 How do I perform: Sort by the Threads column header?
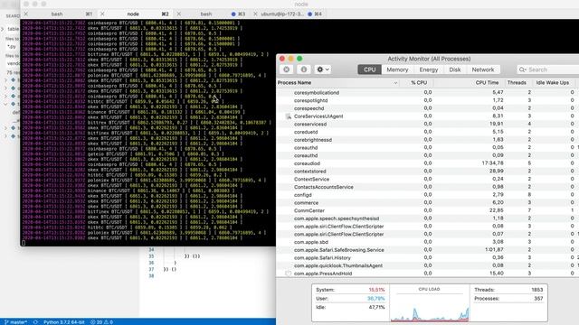point(517,82)
